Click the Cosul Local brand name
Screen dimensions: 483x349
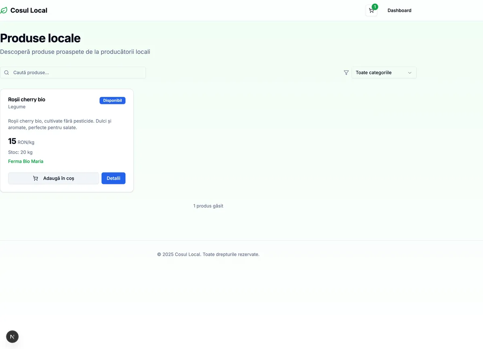(29, 10)
